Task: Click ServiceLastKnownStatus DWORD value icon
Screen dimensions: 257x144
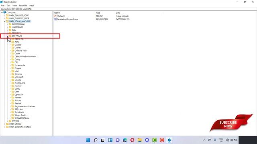Action: coord(55,19)
